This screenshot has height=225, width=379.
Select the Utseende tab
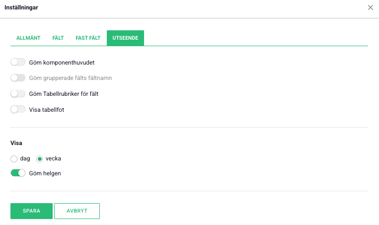pyautogui.click(x=125, y=38)
